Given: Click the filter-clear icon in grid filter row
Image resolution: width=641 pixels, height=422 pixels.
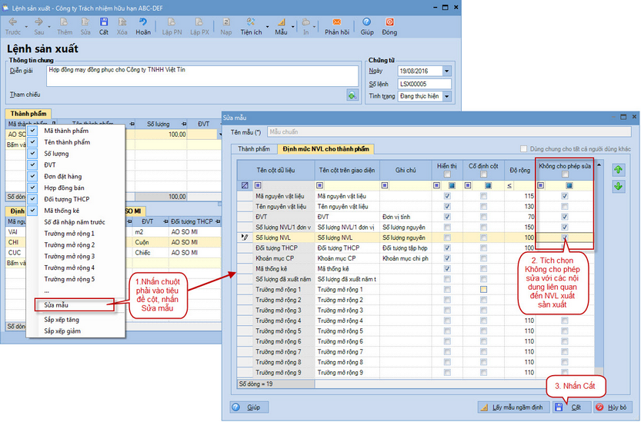Looking at the screenshot, I should pyautogui.click(x=245, y=185).
